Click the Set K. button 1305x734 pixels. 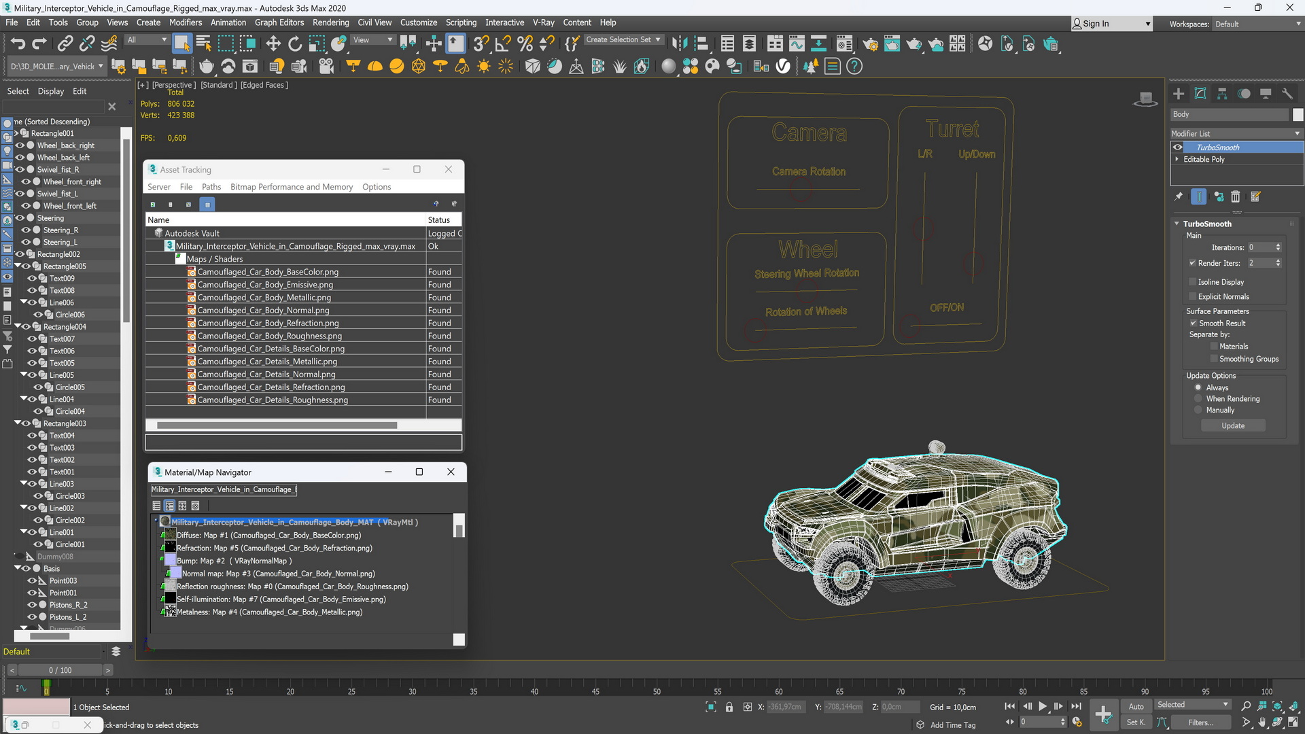(x=1136, y=722)
